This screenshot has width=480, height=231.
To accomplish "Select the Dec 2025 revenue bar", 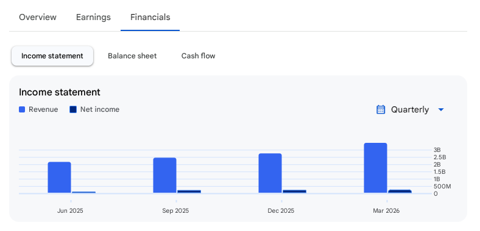I will pyautogui.click(x=270, y=173).
